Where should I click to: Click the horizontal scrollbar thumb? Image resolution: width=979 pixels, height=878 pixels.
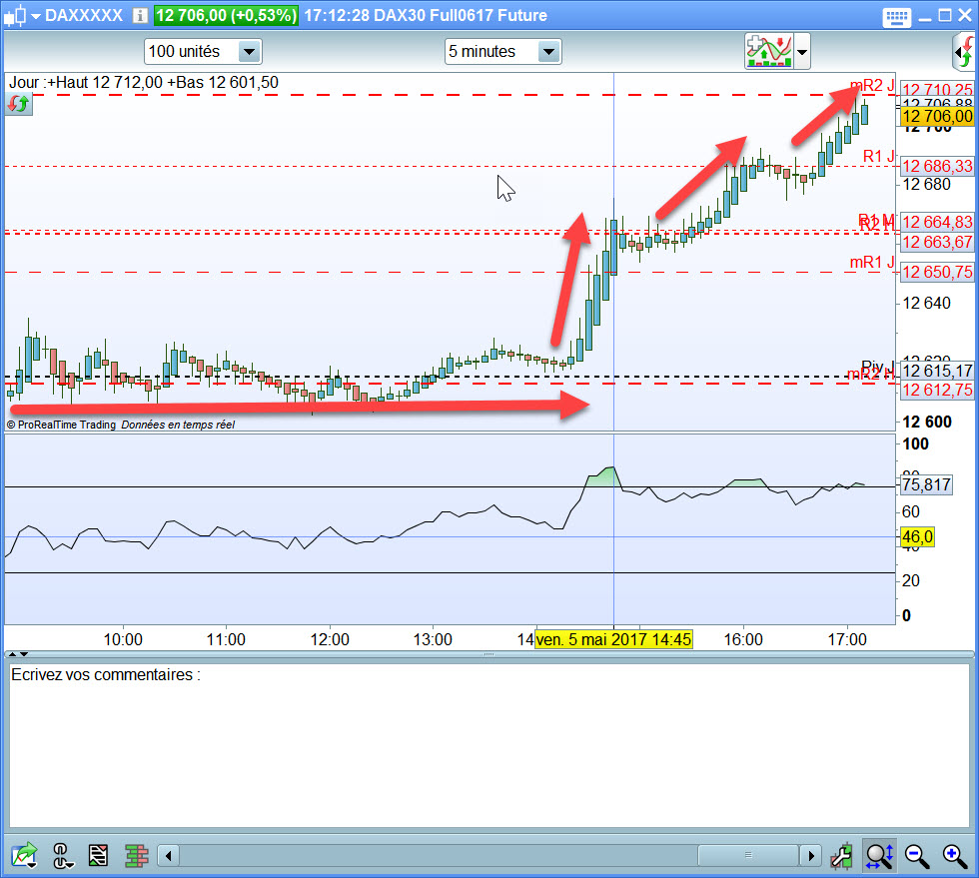(x=748, y=855)
